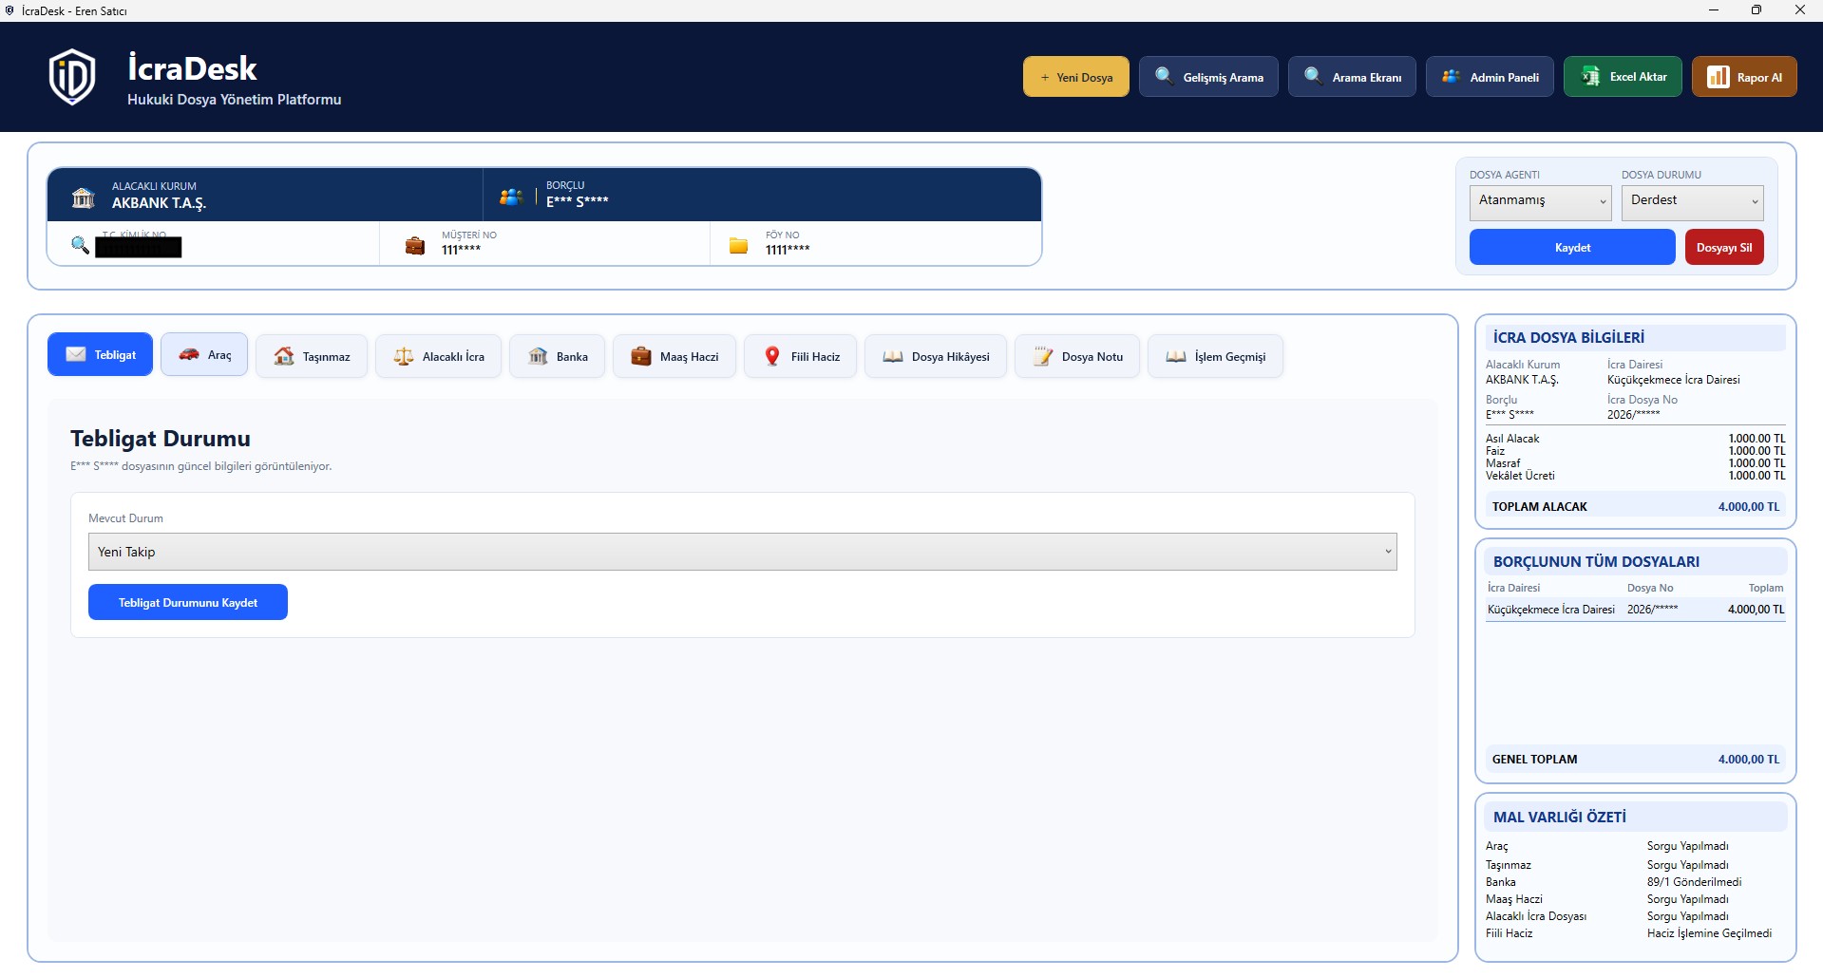1823x978 pixels.
Task: Open the Arama Ekranı button
Action: click(1352, 77)
